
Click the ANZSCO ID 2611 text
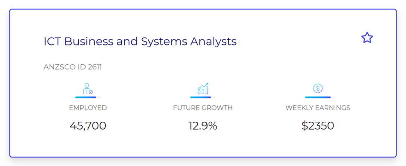(x=73, y=67)
